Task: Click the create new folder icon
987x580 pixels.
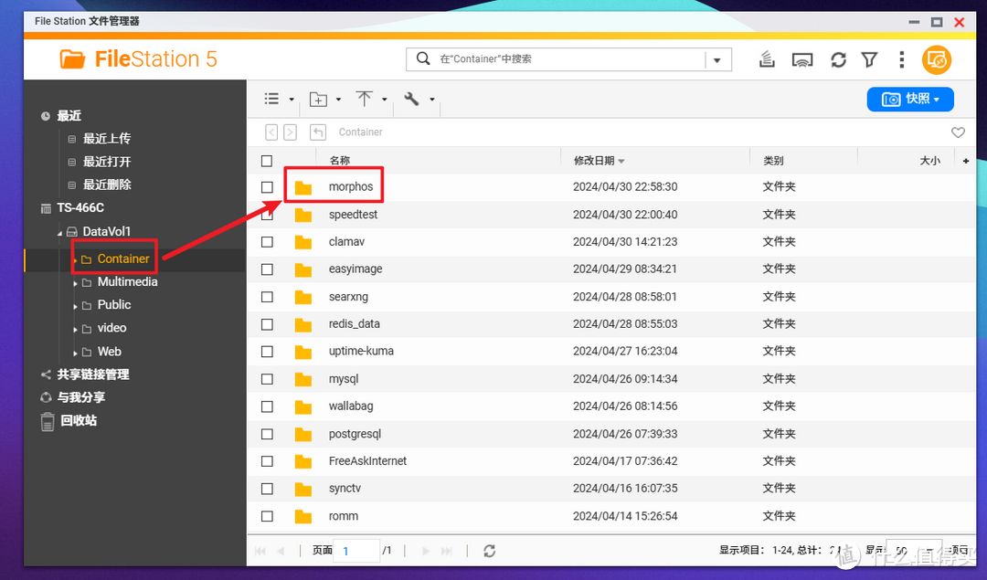Action: [x=319, y=99]
